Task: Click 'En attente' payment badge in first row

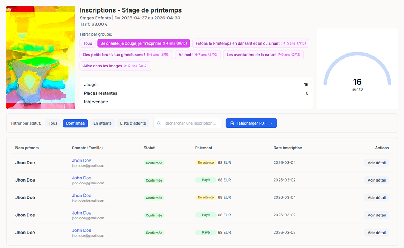Action: coord(206,162)
